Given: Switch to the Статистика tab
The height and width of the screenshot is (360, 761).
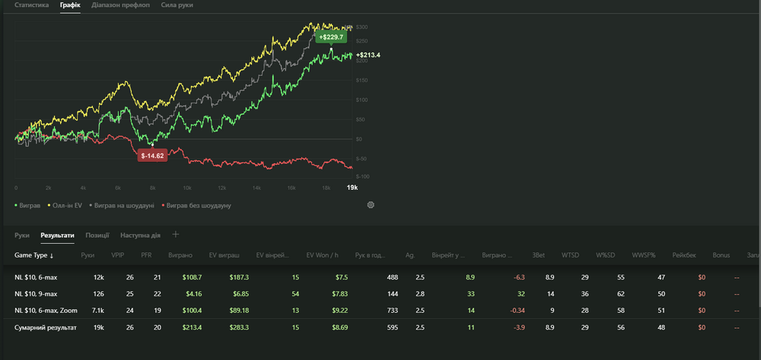Looking at the screenshot, I should pyautogui.click(x=32, y=5).
